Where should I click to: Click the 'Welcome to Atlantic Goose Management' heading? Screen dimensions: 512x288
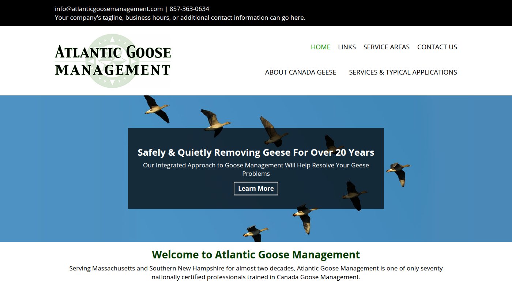coord(256,254)
